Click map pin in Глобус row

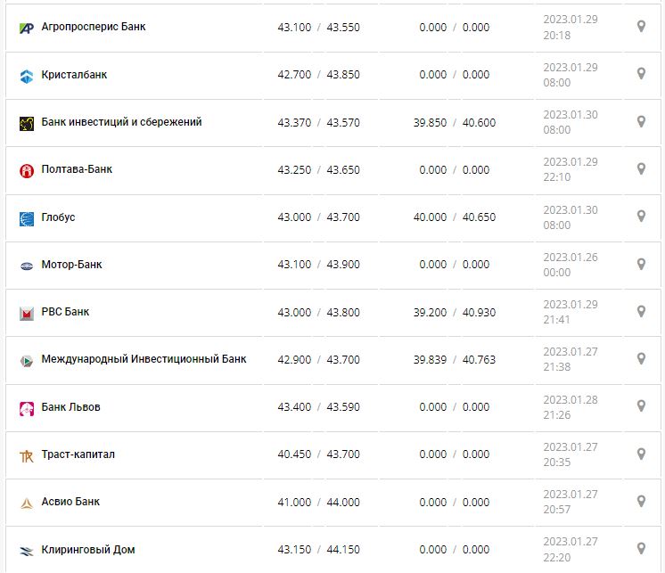[640, 217]
